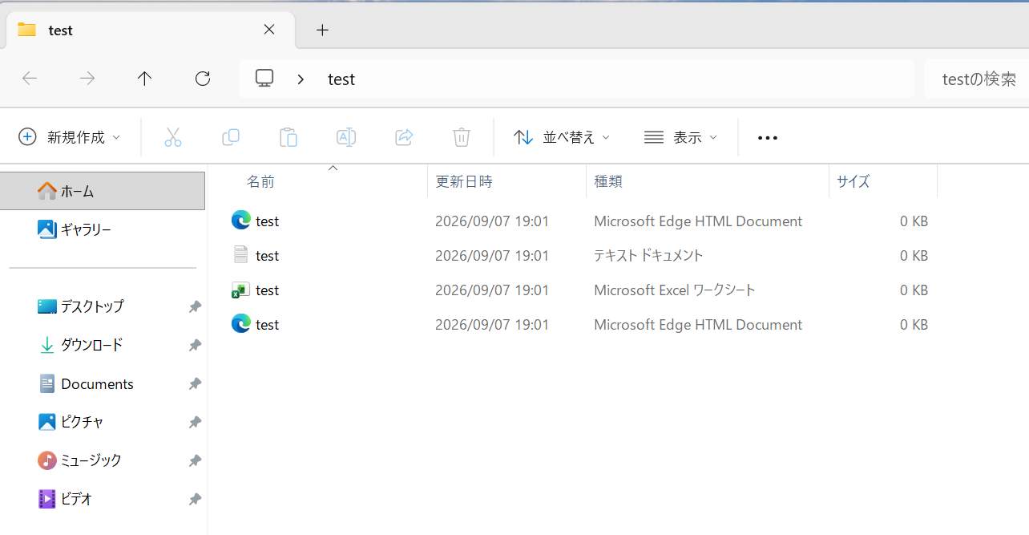
Task: Open the 並べ替え sort dropdown
Action: 562,137
